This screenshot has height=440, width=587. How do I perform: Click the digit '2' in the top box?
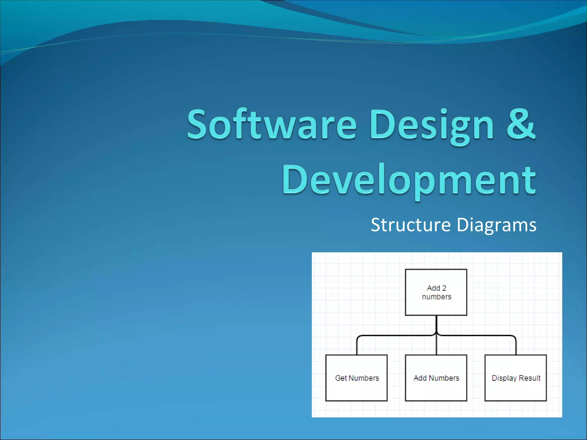coord(444,288)
